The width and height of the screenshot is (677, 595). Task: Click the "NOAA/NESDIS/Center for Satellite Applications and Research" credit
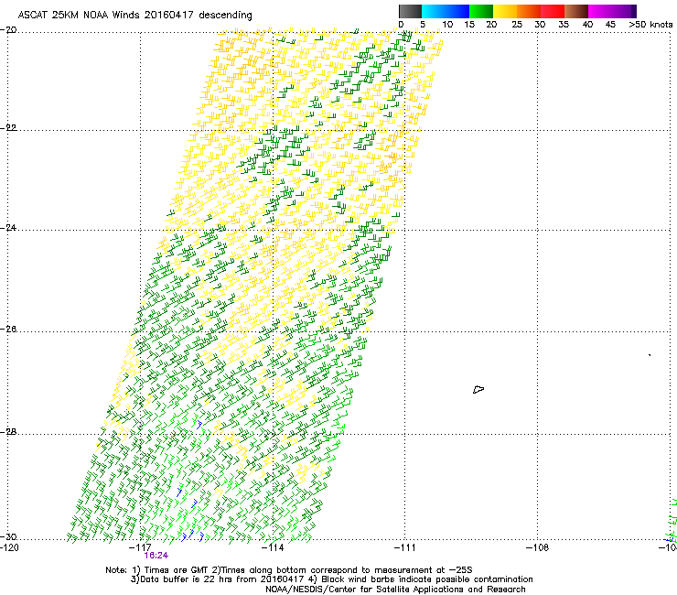(x=395, y=590)
